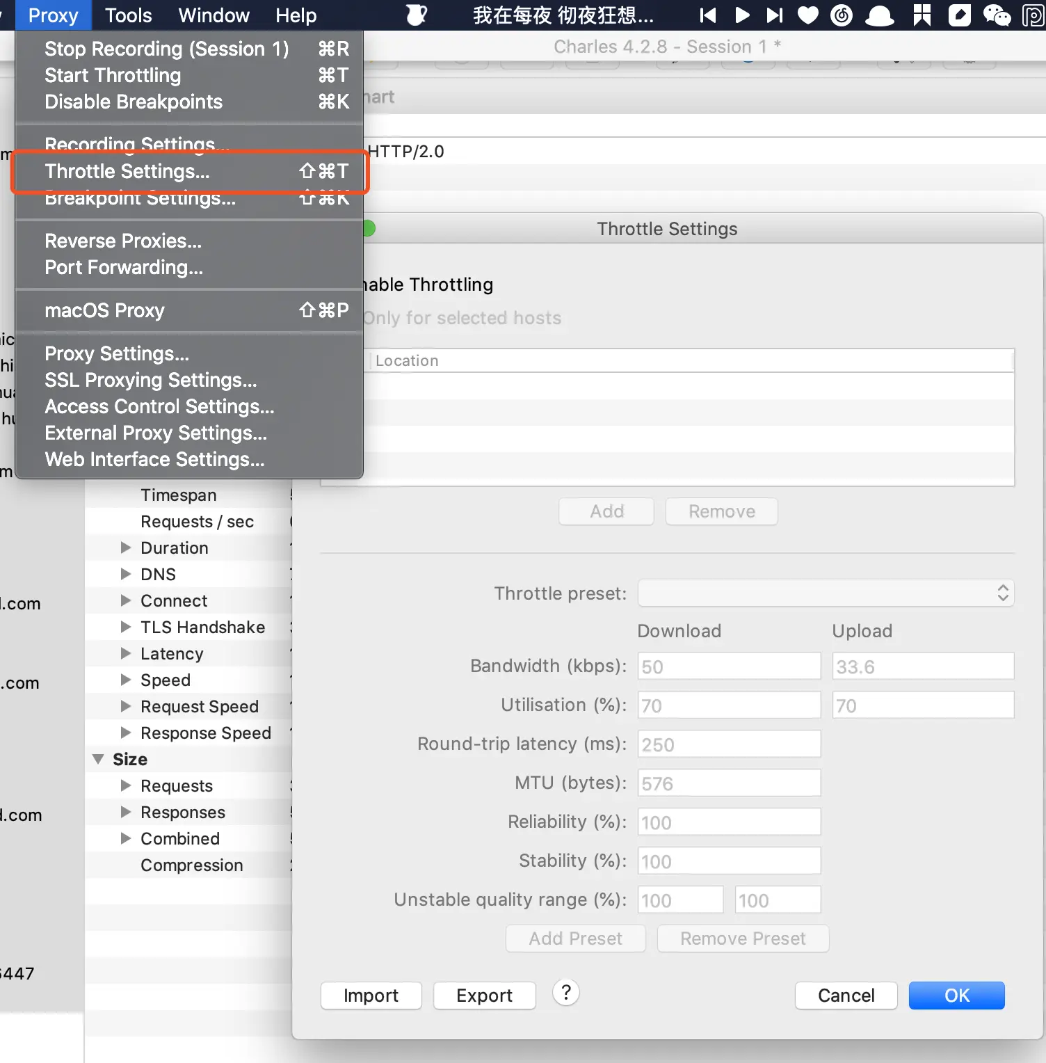The height and width of the screenshot is (1063, 1046).
Task: Focus the Download bandwidth field
Action: tap(729, 666)
